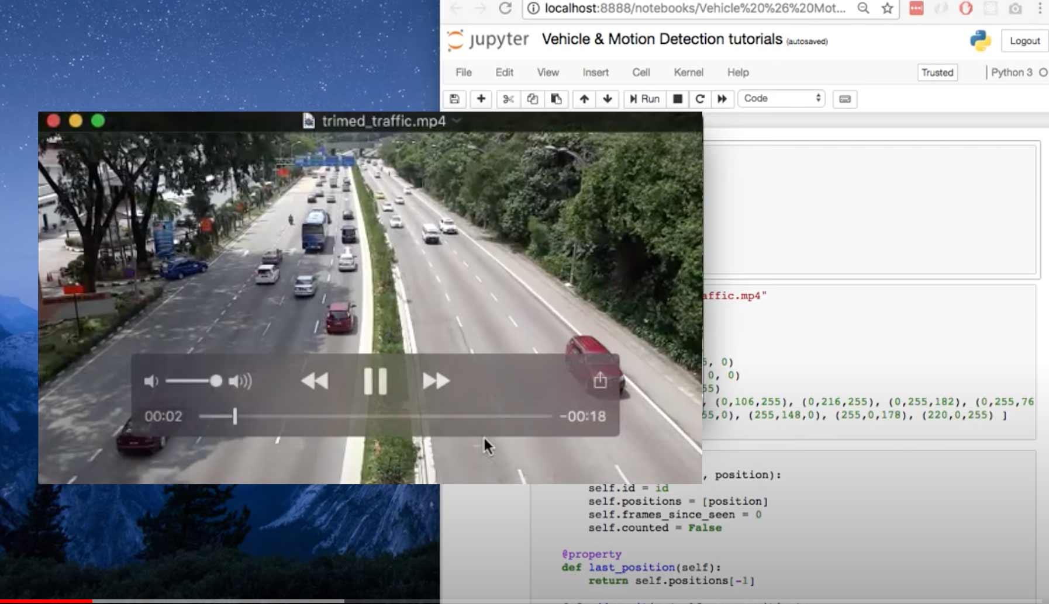This screenshot has width=1049, height=604.
Task: Click the camera extension icon in browser
Action: click(x=1016, y=8)
